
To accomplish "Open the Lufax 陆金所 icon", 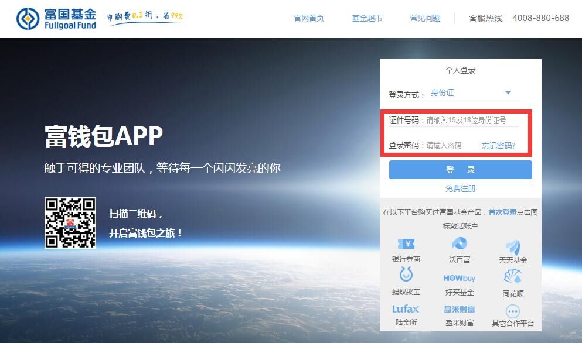I will [x=406, y=309].
